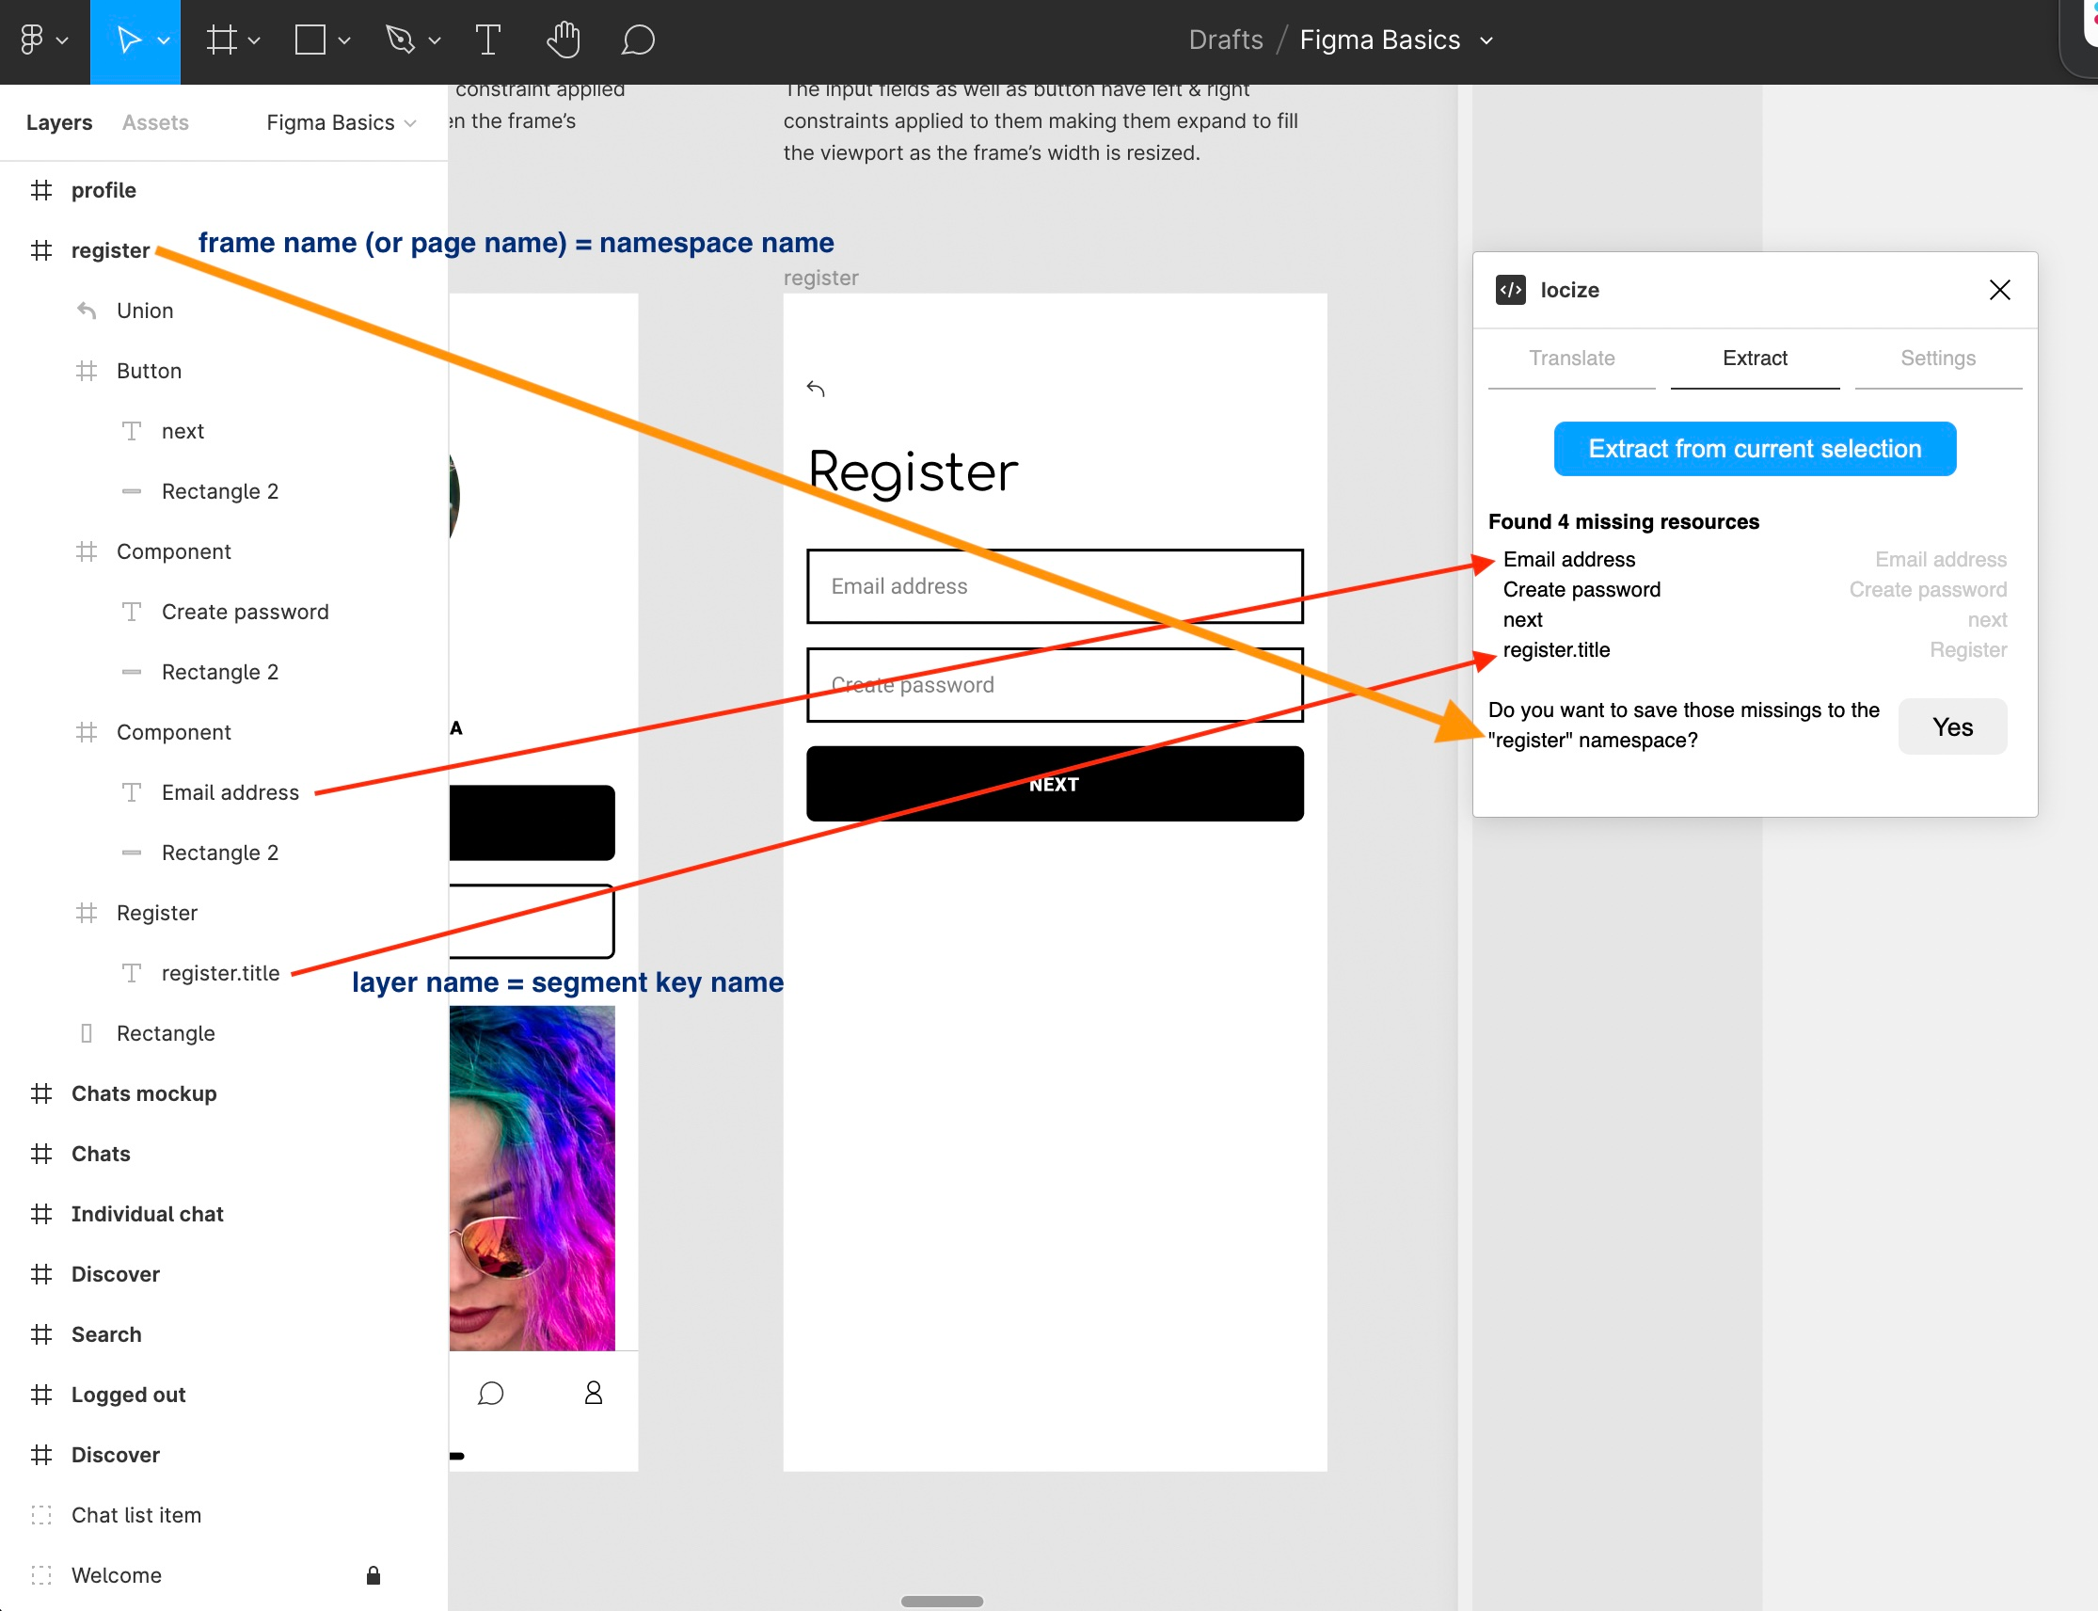The width and height of the screenshot is (2098, 1611).
Task: Select the register frame in the layers panel
Action: 110,249
